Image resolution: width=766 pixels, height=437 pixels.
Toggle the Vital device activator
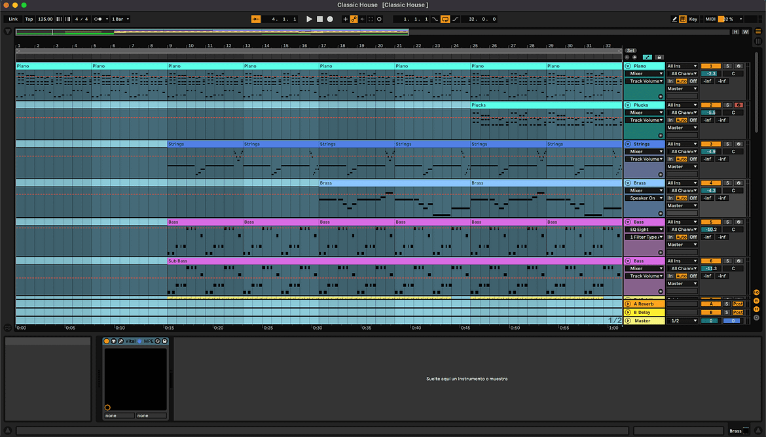tap(107, 341)
